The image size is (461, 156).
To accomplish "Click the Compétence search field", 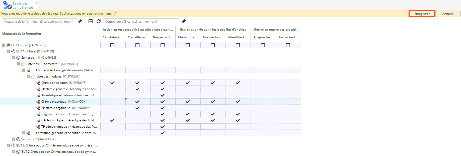I will click(141, 22).
